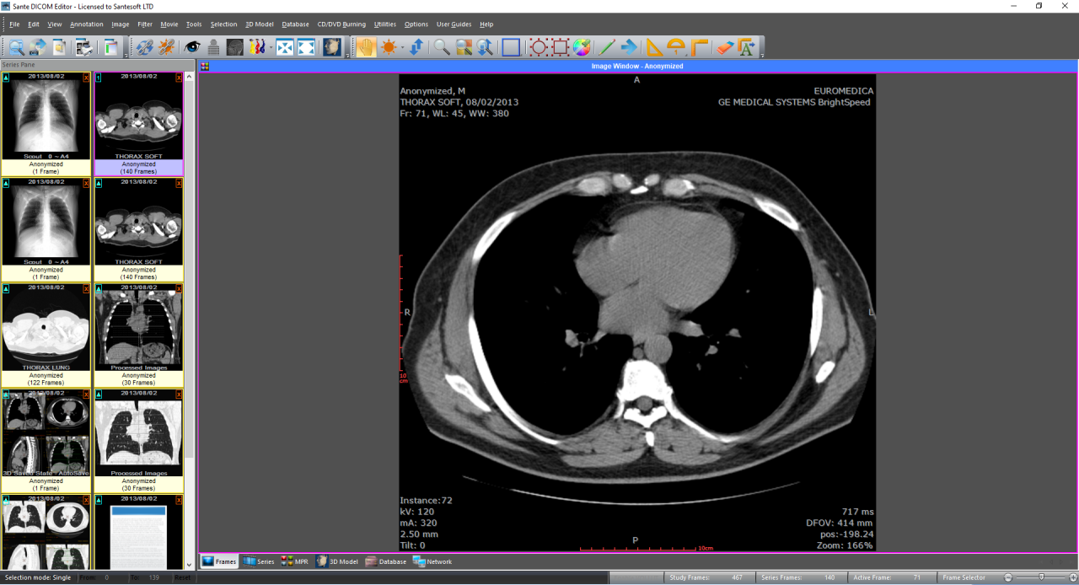Select the circular ROI selection tool
Screen dimensions: 1079x585
[539, 47]
